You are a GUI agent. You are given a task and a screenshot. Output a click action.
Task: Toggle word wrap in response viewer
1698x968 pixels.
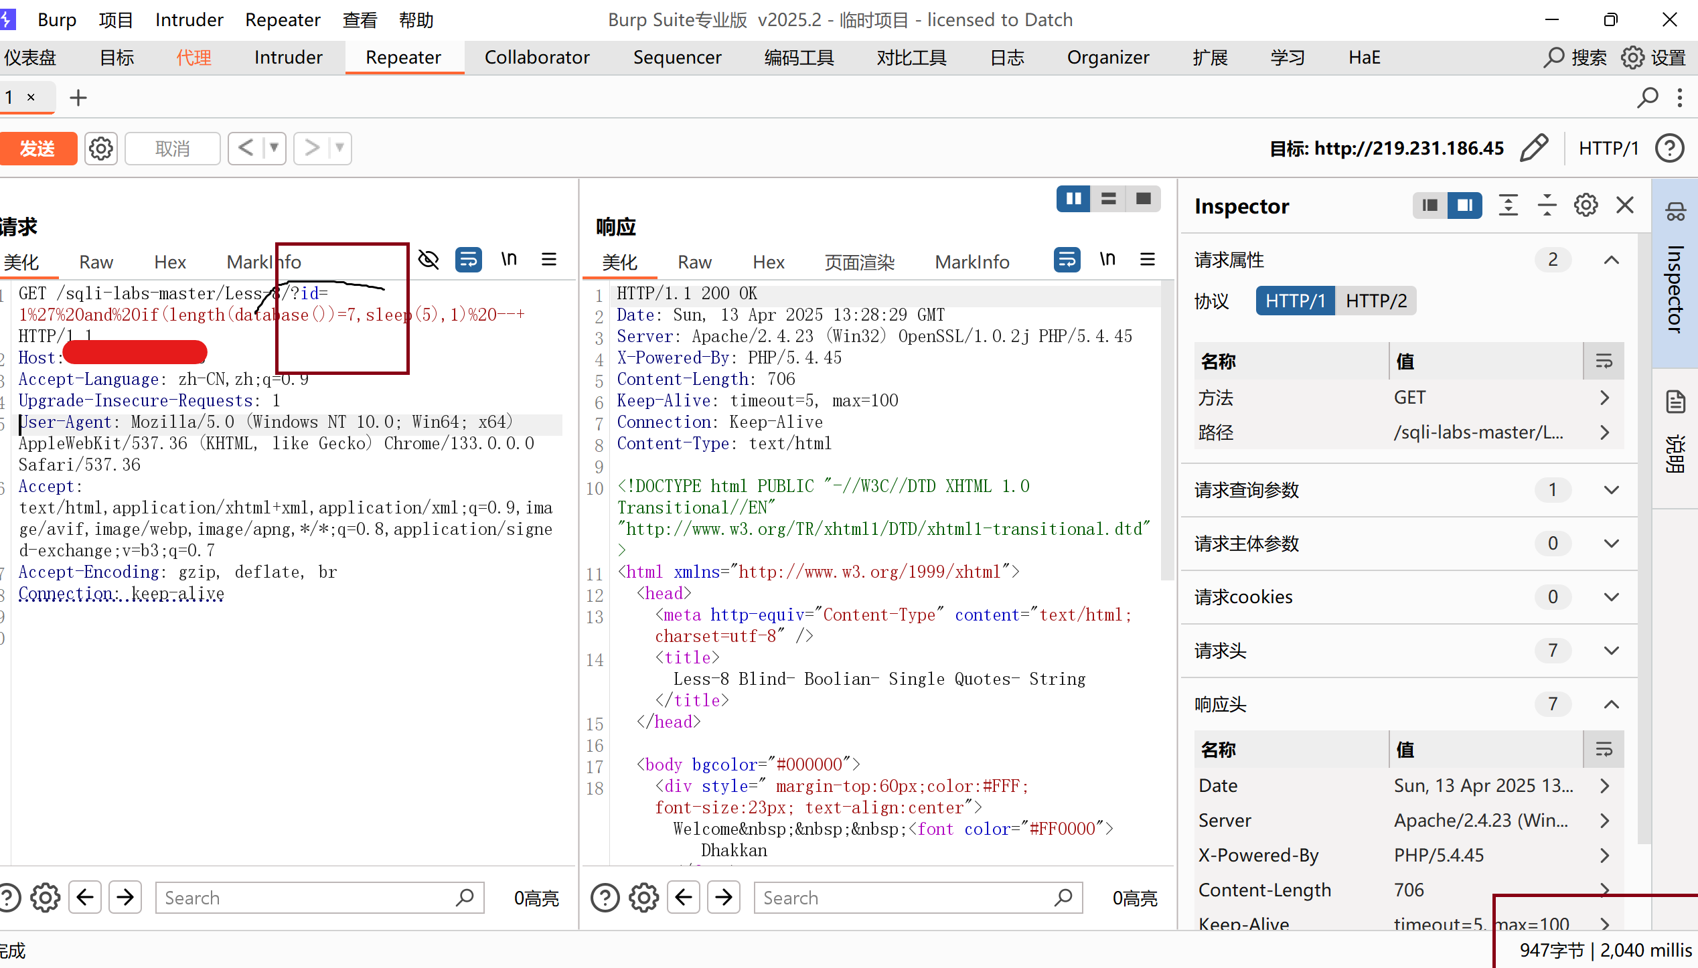click(x=1067, y=260)
